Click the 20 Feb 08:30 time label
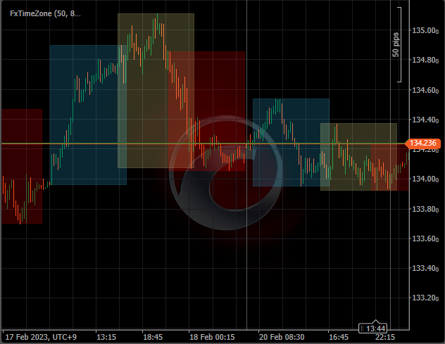Viewport: 445px width, 344px height. tap(282, 337)
